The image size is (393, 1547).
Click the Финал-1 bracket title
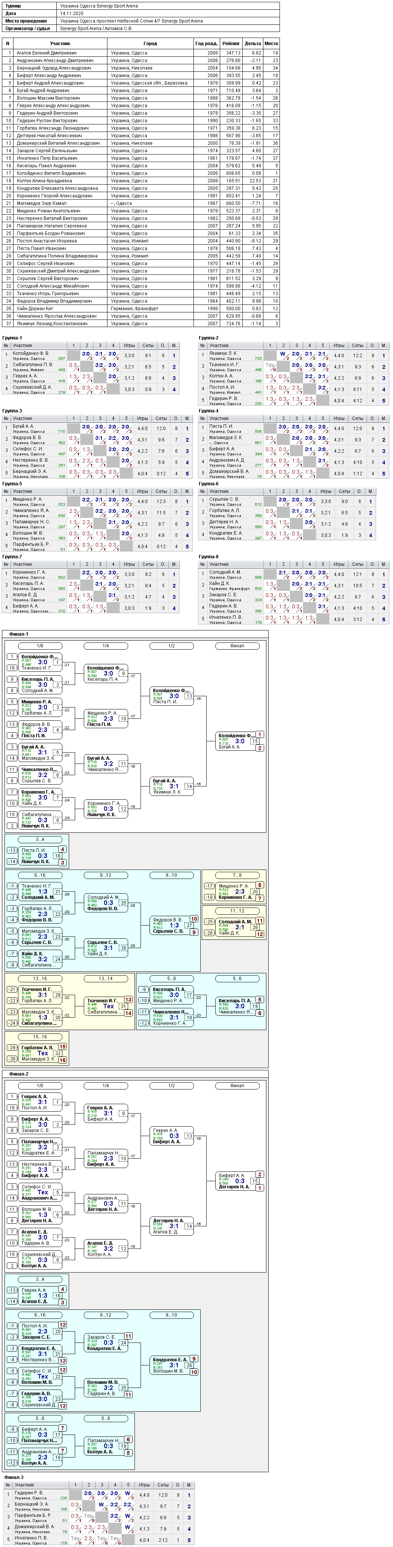[19, 634]
